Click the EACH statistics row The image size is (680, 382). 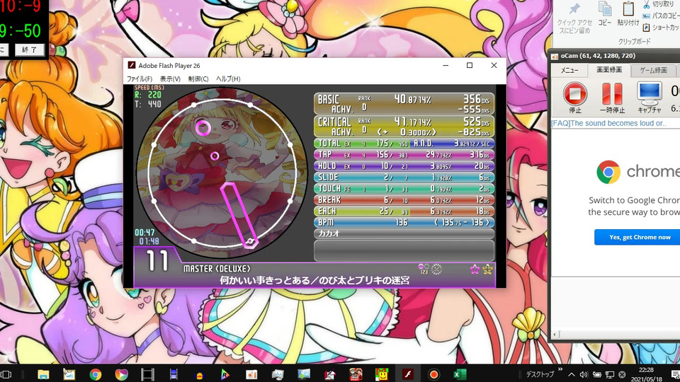[x=404, y=211]
